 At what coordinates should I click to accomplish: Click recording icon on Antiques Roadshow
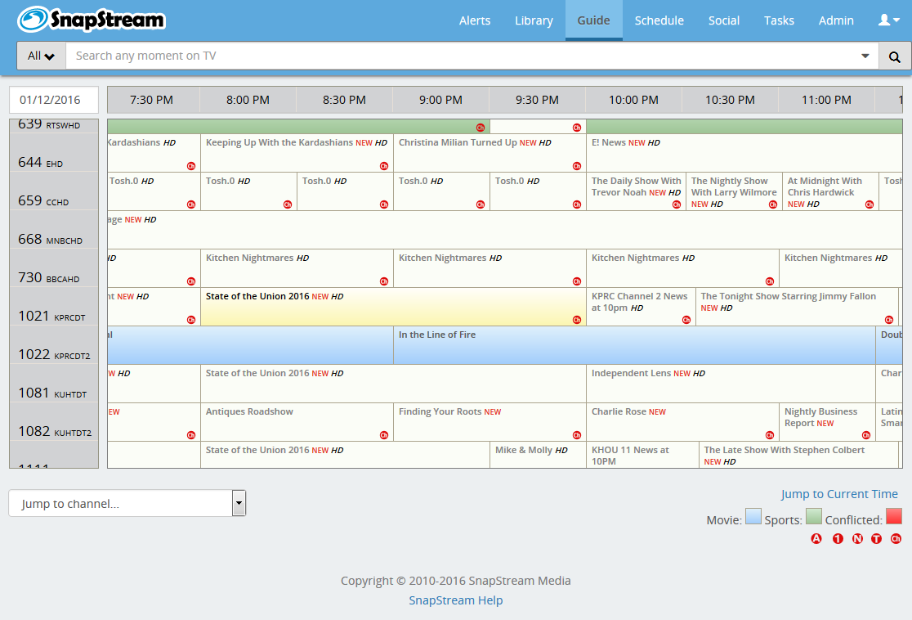click(384, 435)
